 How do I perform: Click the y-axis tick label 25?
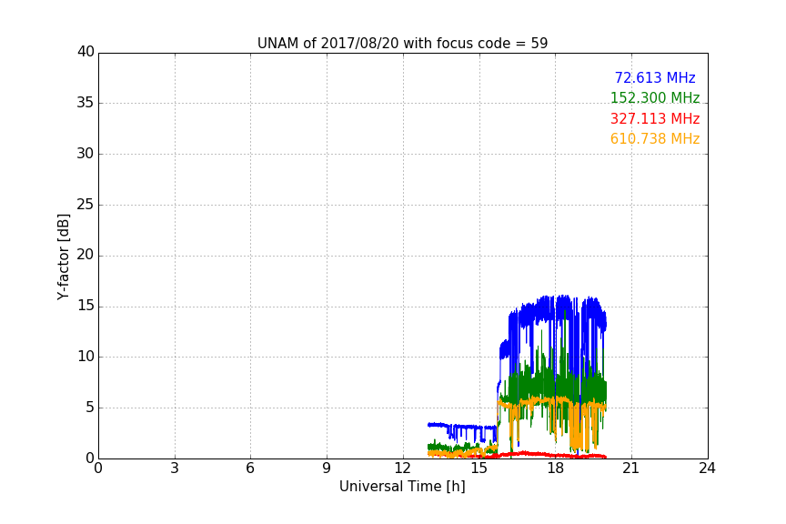(86, 205)
